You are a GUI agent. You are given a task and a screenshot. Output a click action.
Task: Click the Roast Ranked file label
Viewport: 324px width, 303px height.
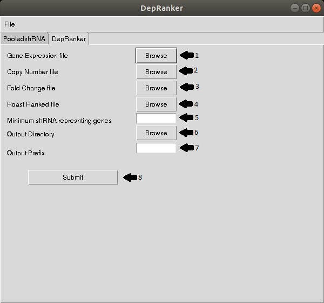tap(33, 104)
